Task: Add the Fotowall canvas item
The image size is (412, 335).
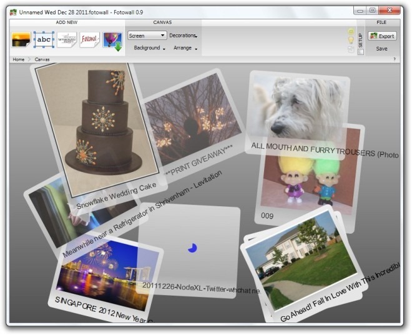Action: click(x=89, y=39)
